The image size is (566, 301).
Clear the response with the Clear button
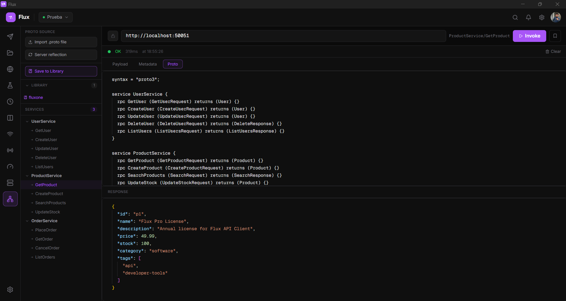pyautogui.click(x=553, y=51)
